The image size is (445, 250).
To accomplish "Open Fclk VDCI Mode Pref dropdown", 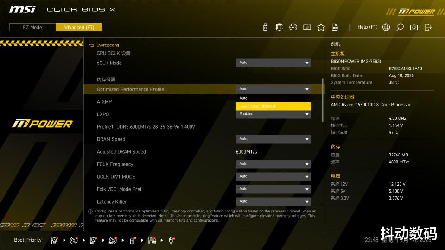I will [273, 189].
